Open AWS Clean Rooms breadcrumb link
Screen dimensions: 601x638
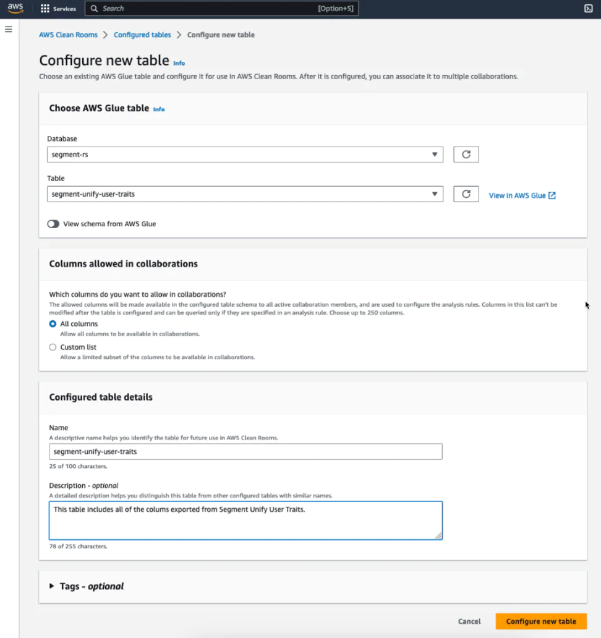[68, 35]
